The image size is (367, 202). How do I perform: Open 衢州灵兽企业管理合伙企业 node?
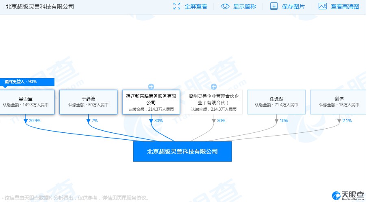(214, 102)
